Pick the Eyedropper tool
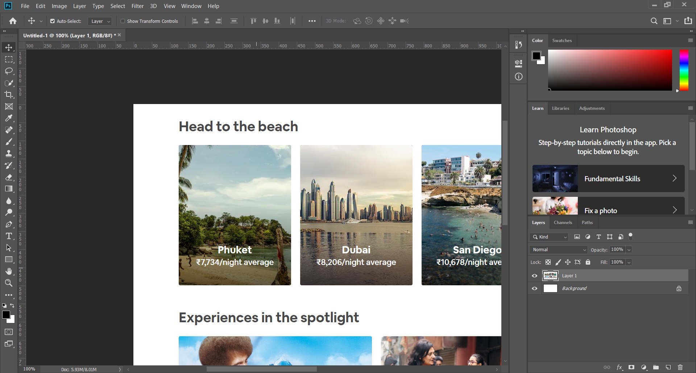This screenshot has height=373, width=696. click(9, 118)
